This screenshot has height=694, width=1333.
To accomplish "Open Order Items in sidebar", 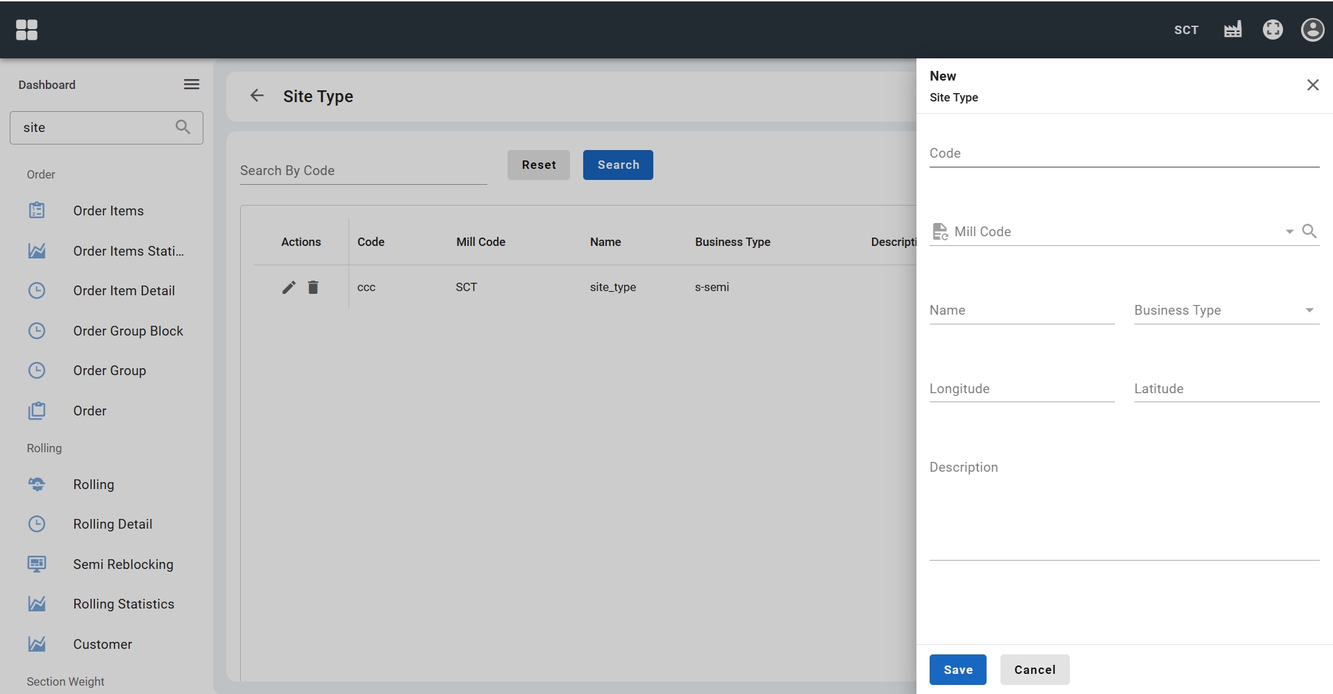I will 108,211.
